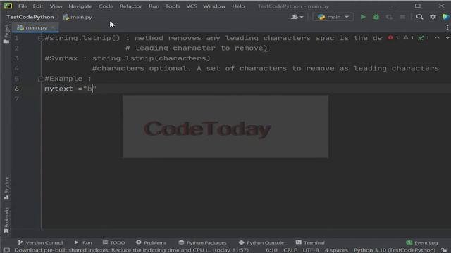Open the Terminal tool window
451x253 pixels.
[x=310, y=242]
